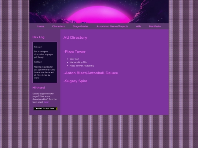Select Associated Games/Projects menu item
Viewport: 198px width, 148px height.
[112, 26]
